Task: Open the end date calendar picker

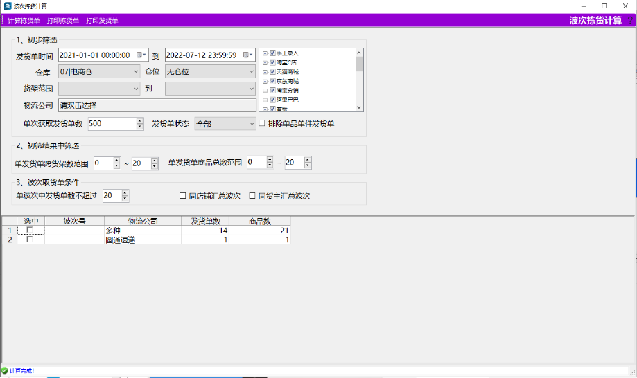Action: [248, 55]
